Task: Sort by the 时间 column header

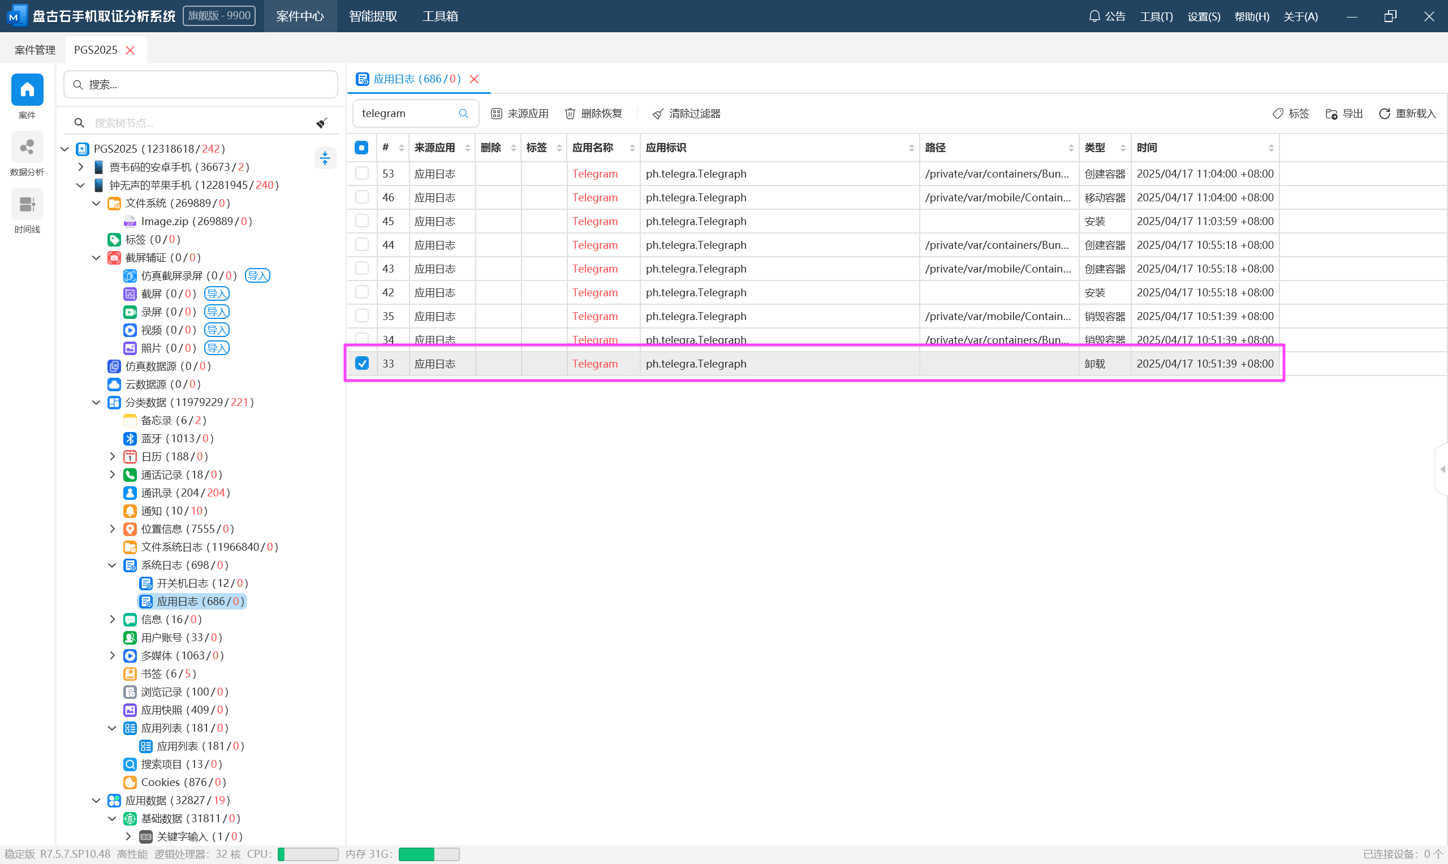Action: (x=1205, y=148)
